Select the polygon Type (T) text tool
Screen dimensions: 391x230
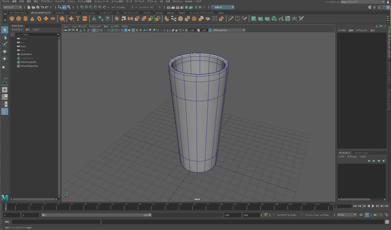click(x=78, y=18)
